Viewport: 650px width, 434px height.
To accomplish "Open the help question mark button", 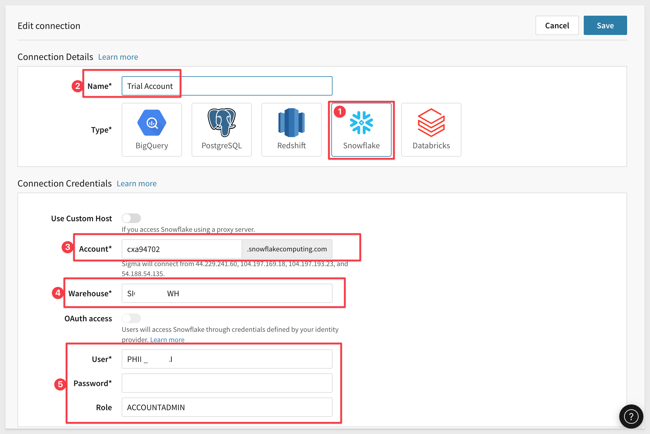I will (x=631, y=417).
